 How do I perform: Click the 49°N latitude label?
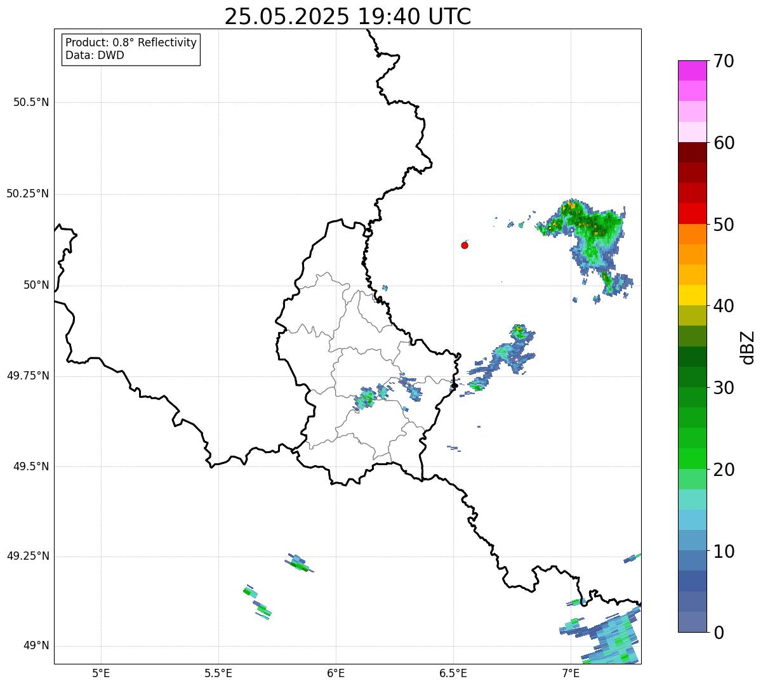pyautogui.click(x=36, y=646)
